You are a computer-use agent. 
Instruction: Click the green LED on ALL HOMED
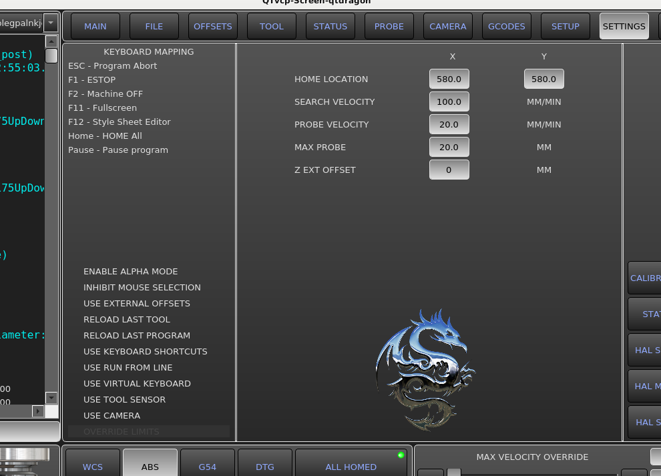point(401,455)
